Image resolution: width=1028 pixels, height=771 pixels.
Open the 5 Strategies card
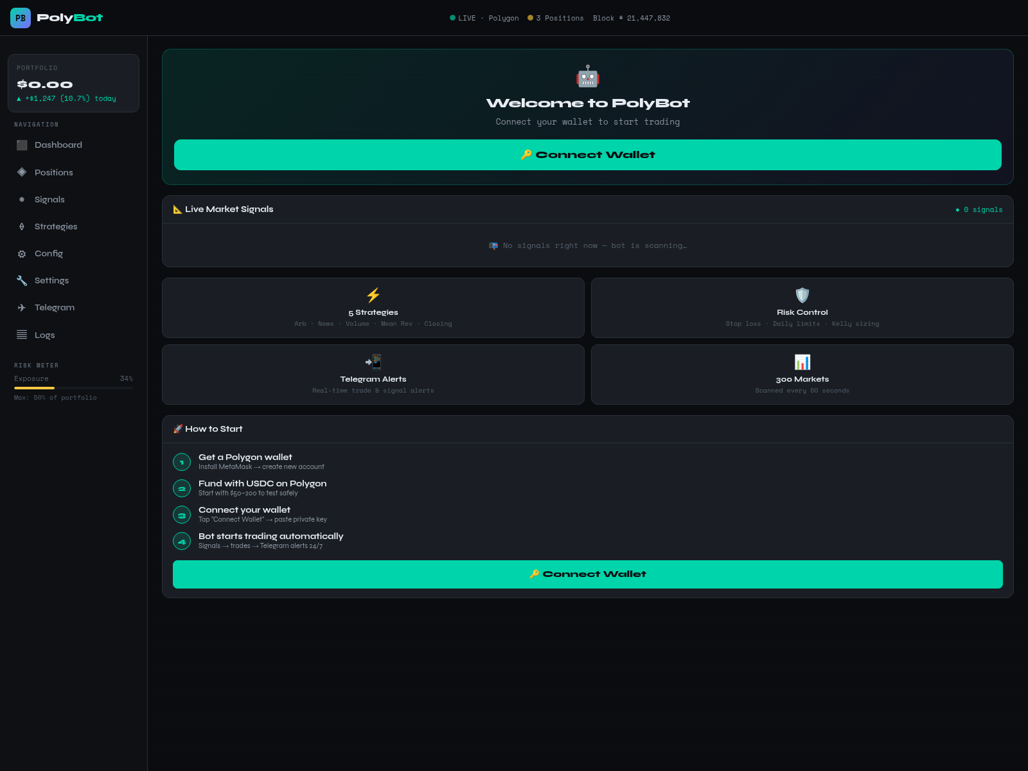pyautogui.click(x=373, y=308)
